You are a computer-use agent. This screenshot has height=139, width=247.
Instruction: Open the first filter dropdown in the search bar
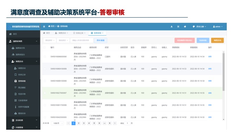50,40
